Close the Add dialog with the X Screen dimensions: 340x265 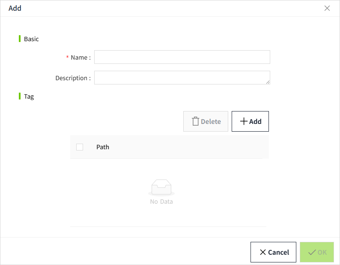[327, 8]
